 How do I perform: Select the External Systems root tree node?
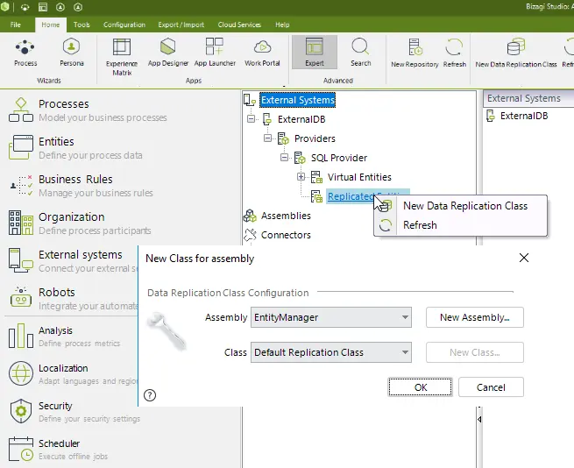pos(298,100)
